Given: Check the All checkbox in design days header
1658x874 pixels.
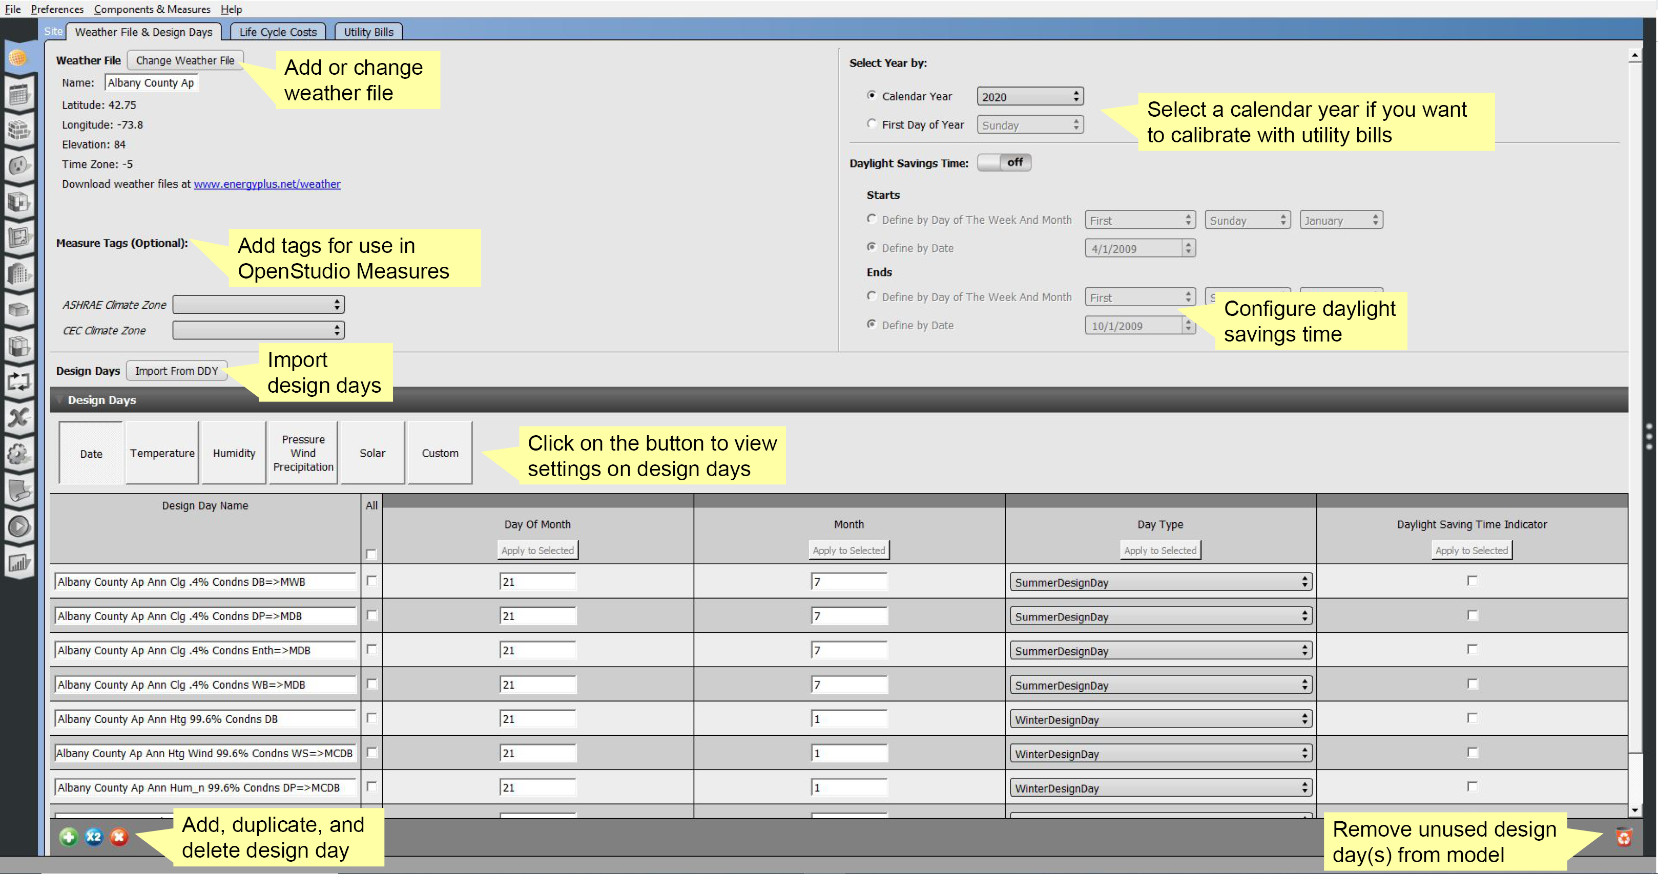Looking at the screenshot, I should [x=371, y=552].
